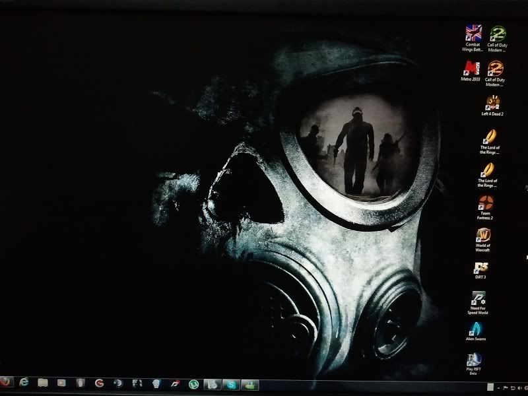Open network status tray icon
Screen dimensions: 528x396
pos(513,388)
